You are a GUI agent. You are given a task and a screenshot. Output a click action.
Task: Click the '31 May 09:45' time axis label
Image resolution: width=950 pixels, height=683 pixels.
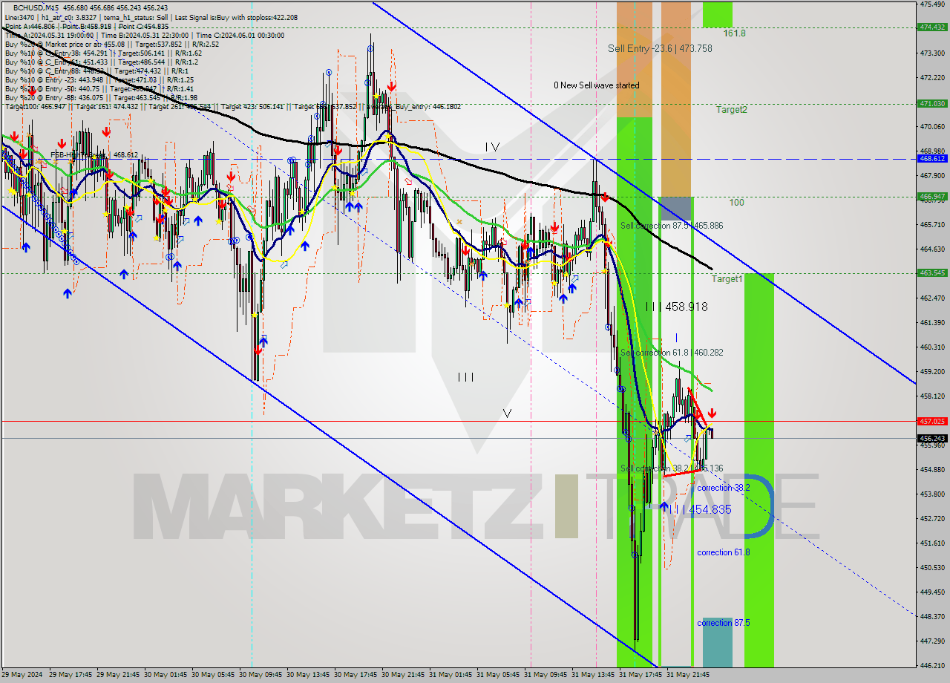546,675
